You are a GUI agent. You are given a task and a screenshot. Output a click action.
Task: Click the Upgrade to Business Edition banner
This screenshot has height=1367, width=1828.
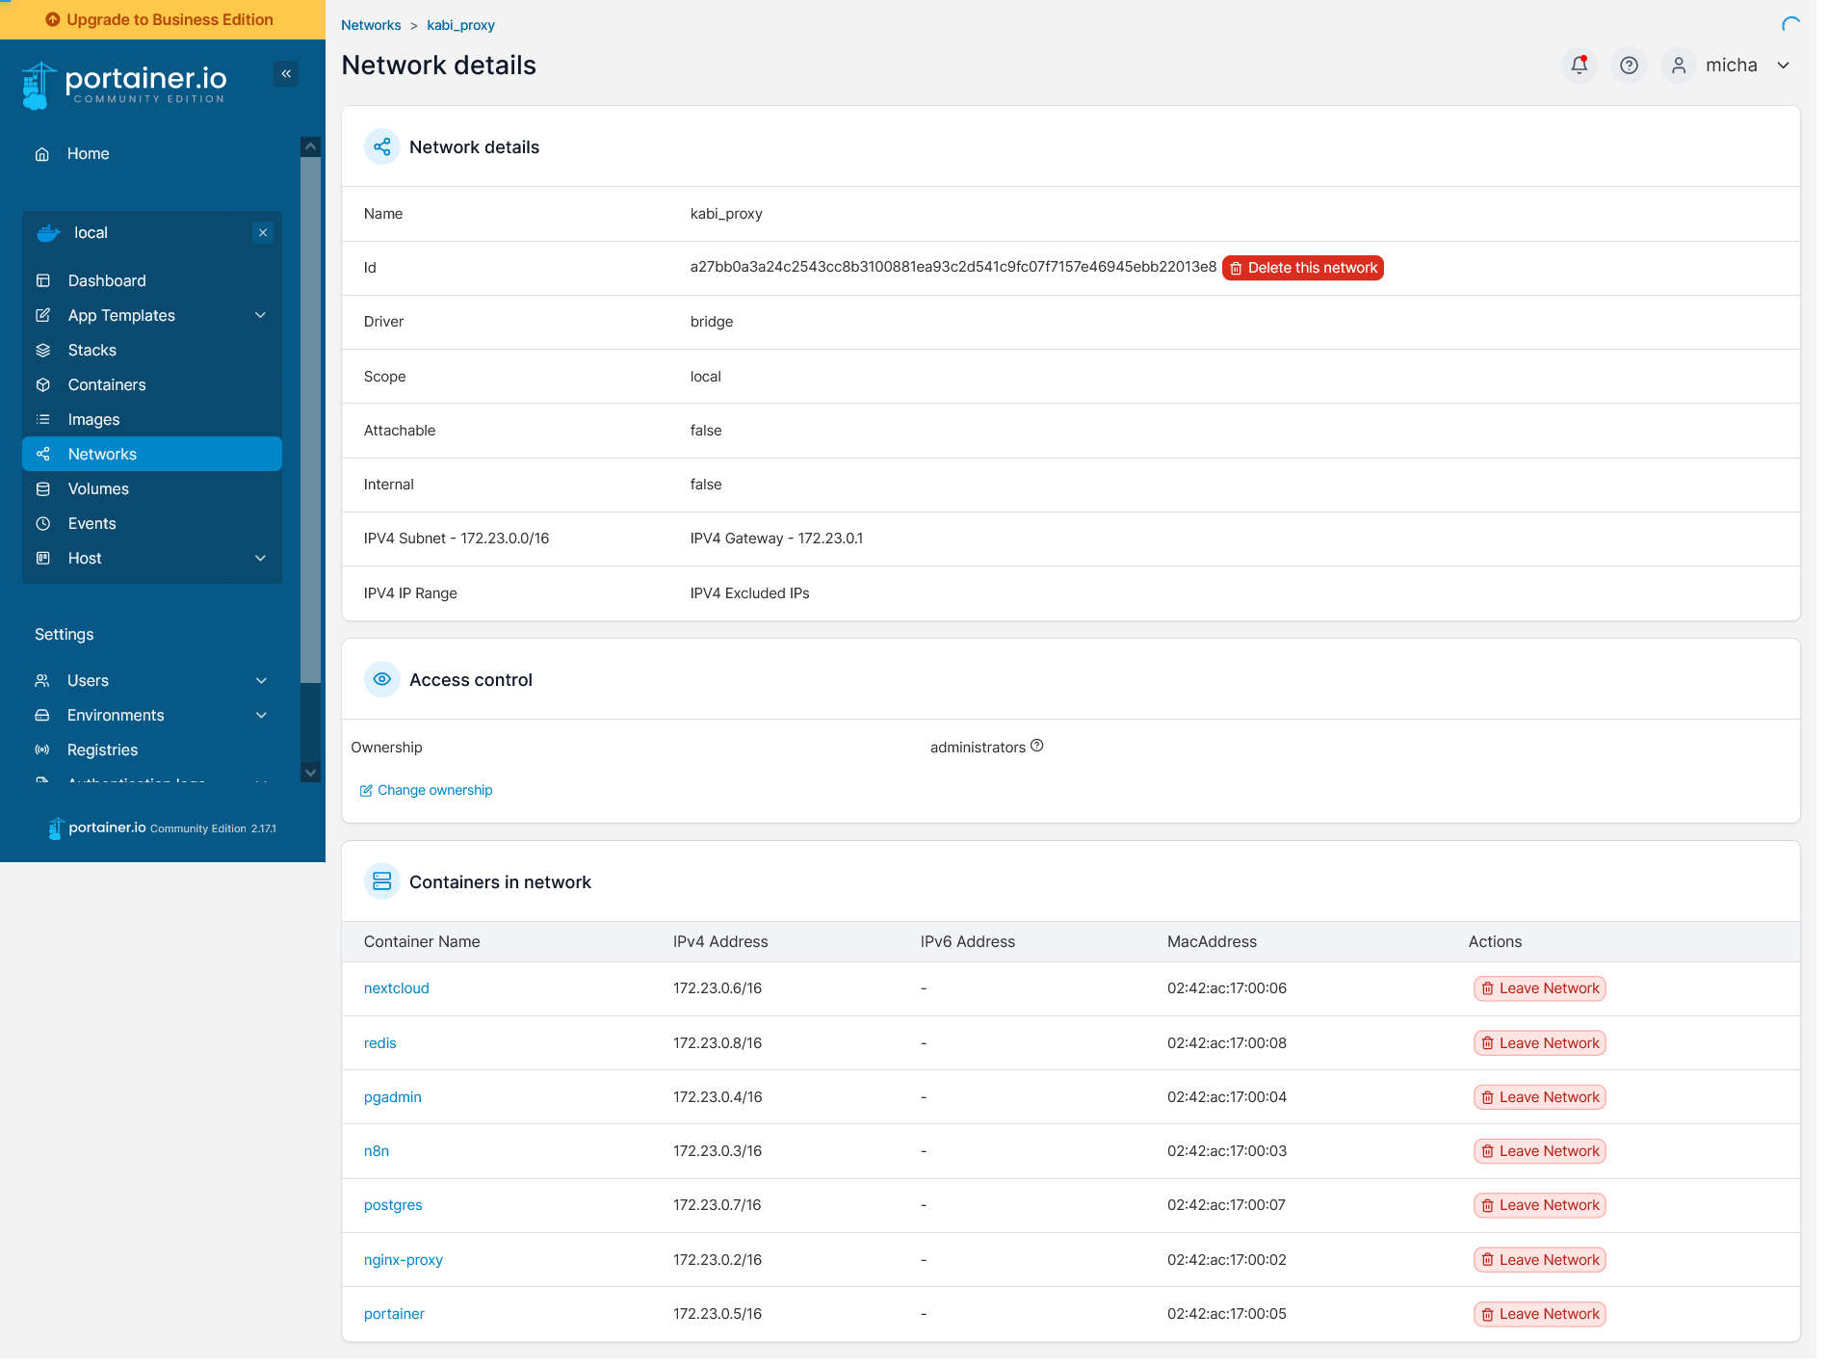click(x=162, y=19)
